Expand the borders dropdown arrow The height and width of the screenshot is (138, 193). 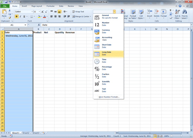click(35, 16)
